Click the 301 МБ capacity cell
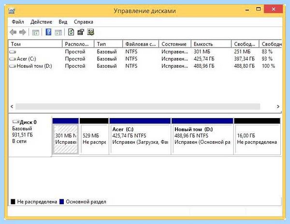290x224 pixels. click(202, 52)
